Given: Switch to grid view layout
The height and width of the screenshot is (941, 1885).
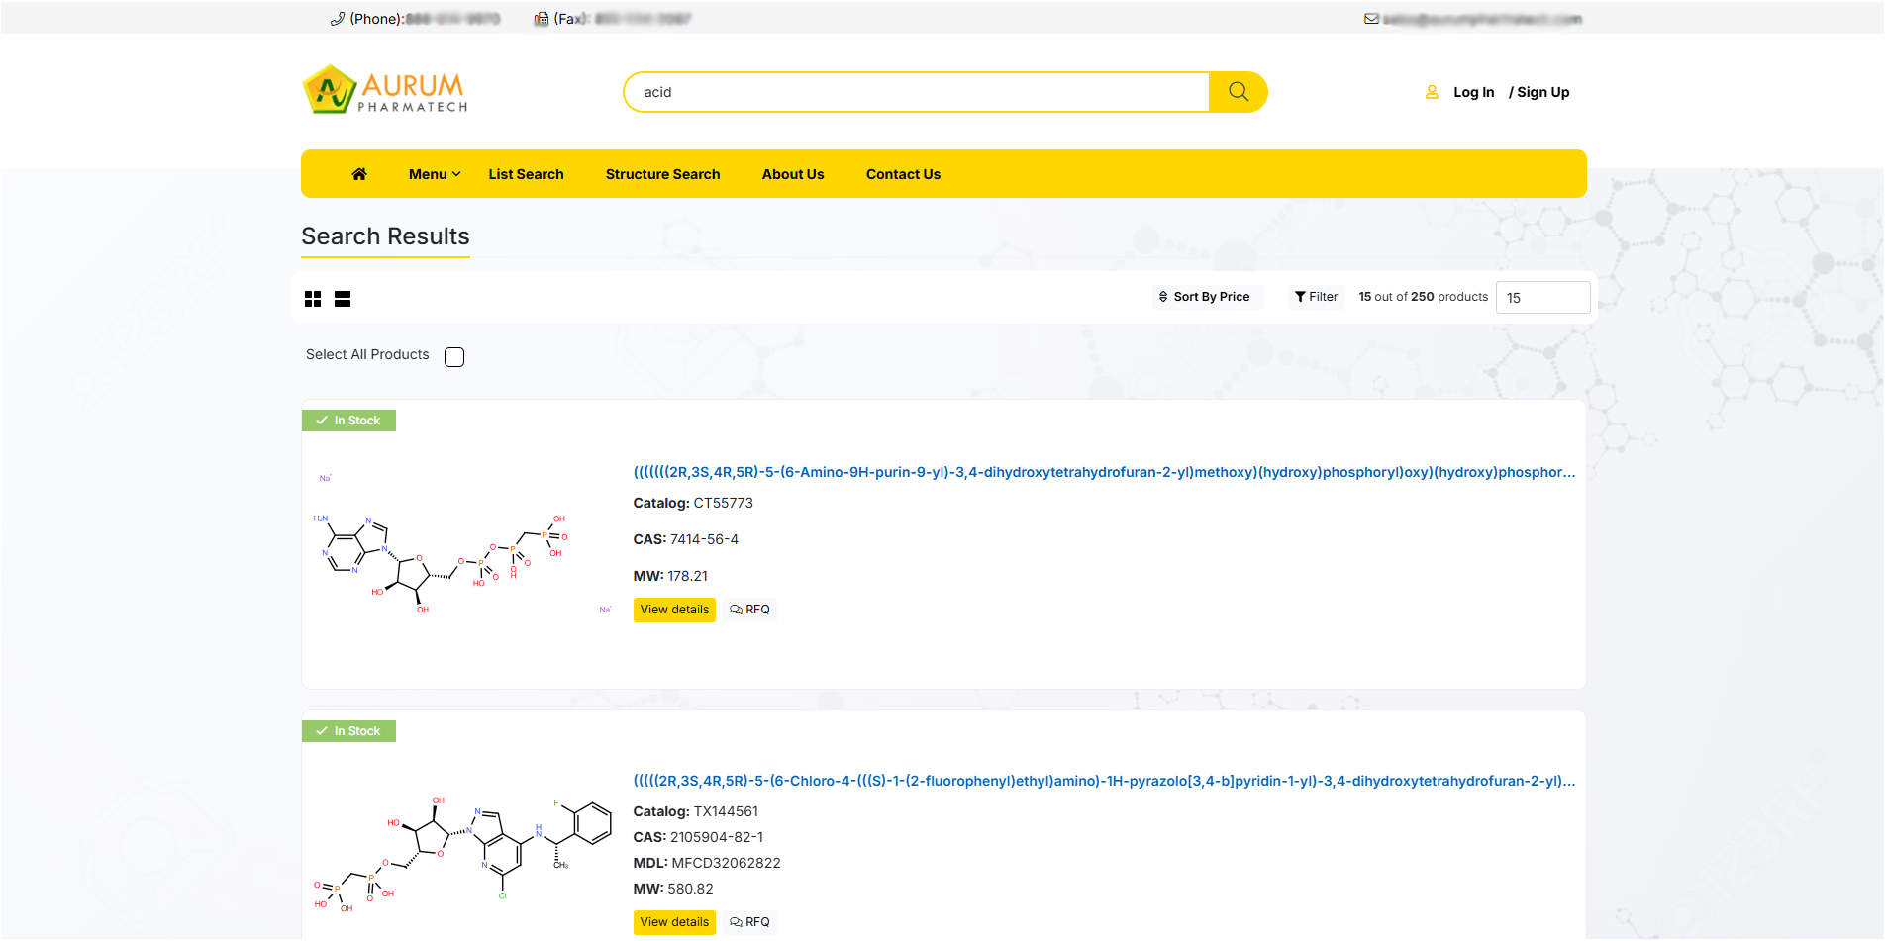Looking at the screenshot, I should pyautogui.click(x=313, y=299).
